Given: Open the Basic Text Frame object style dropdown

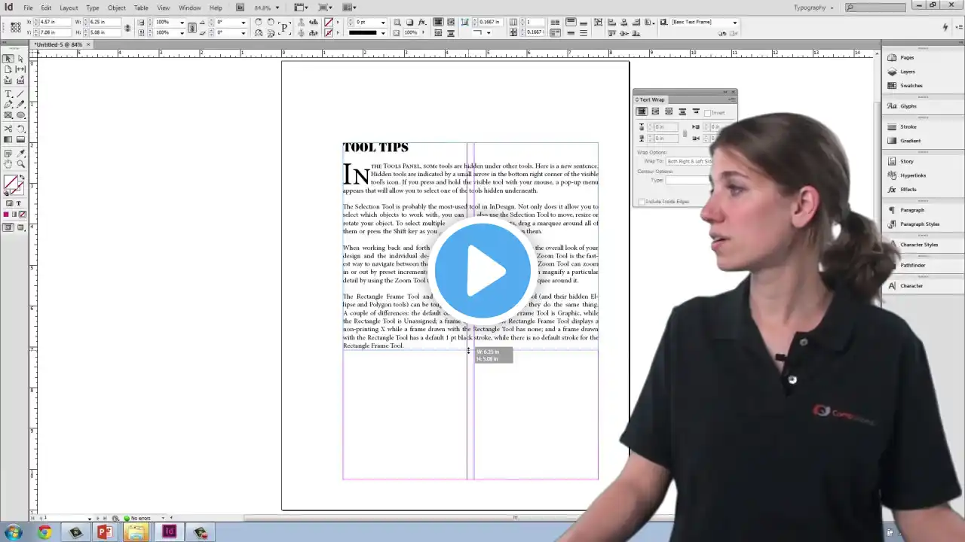Looking at the screenshot, I should pos(734,23).
